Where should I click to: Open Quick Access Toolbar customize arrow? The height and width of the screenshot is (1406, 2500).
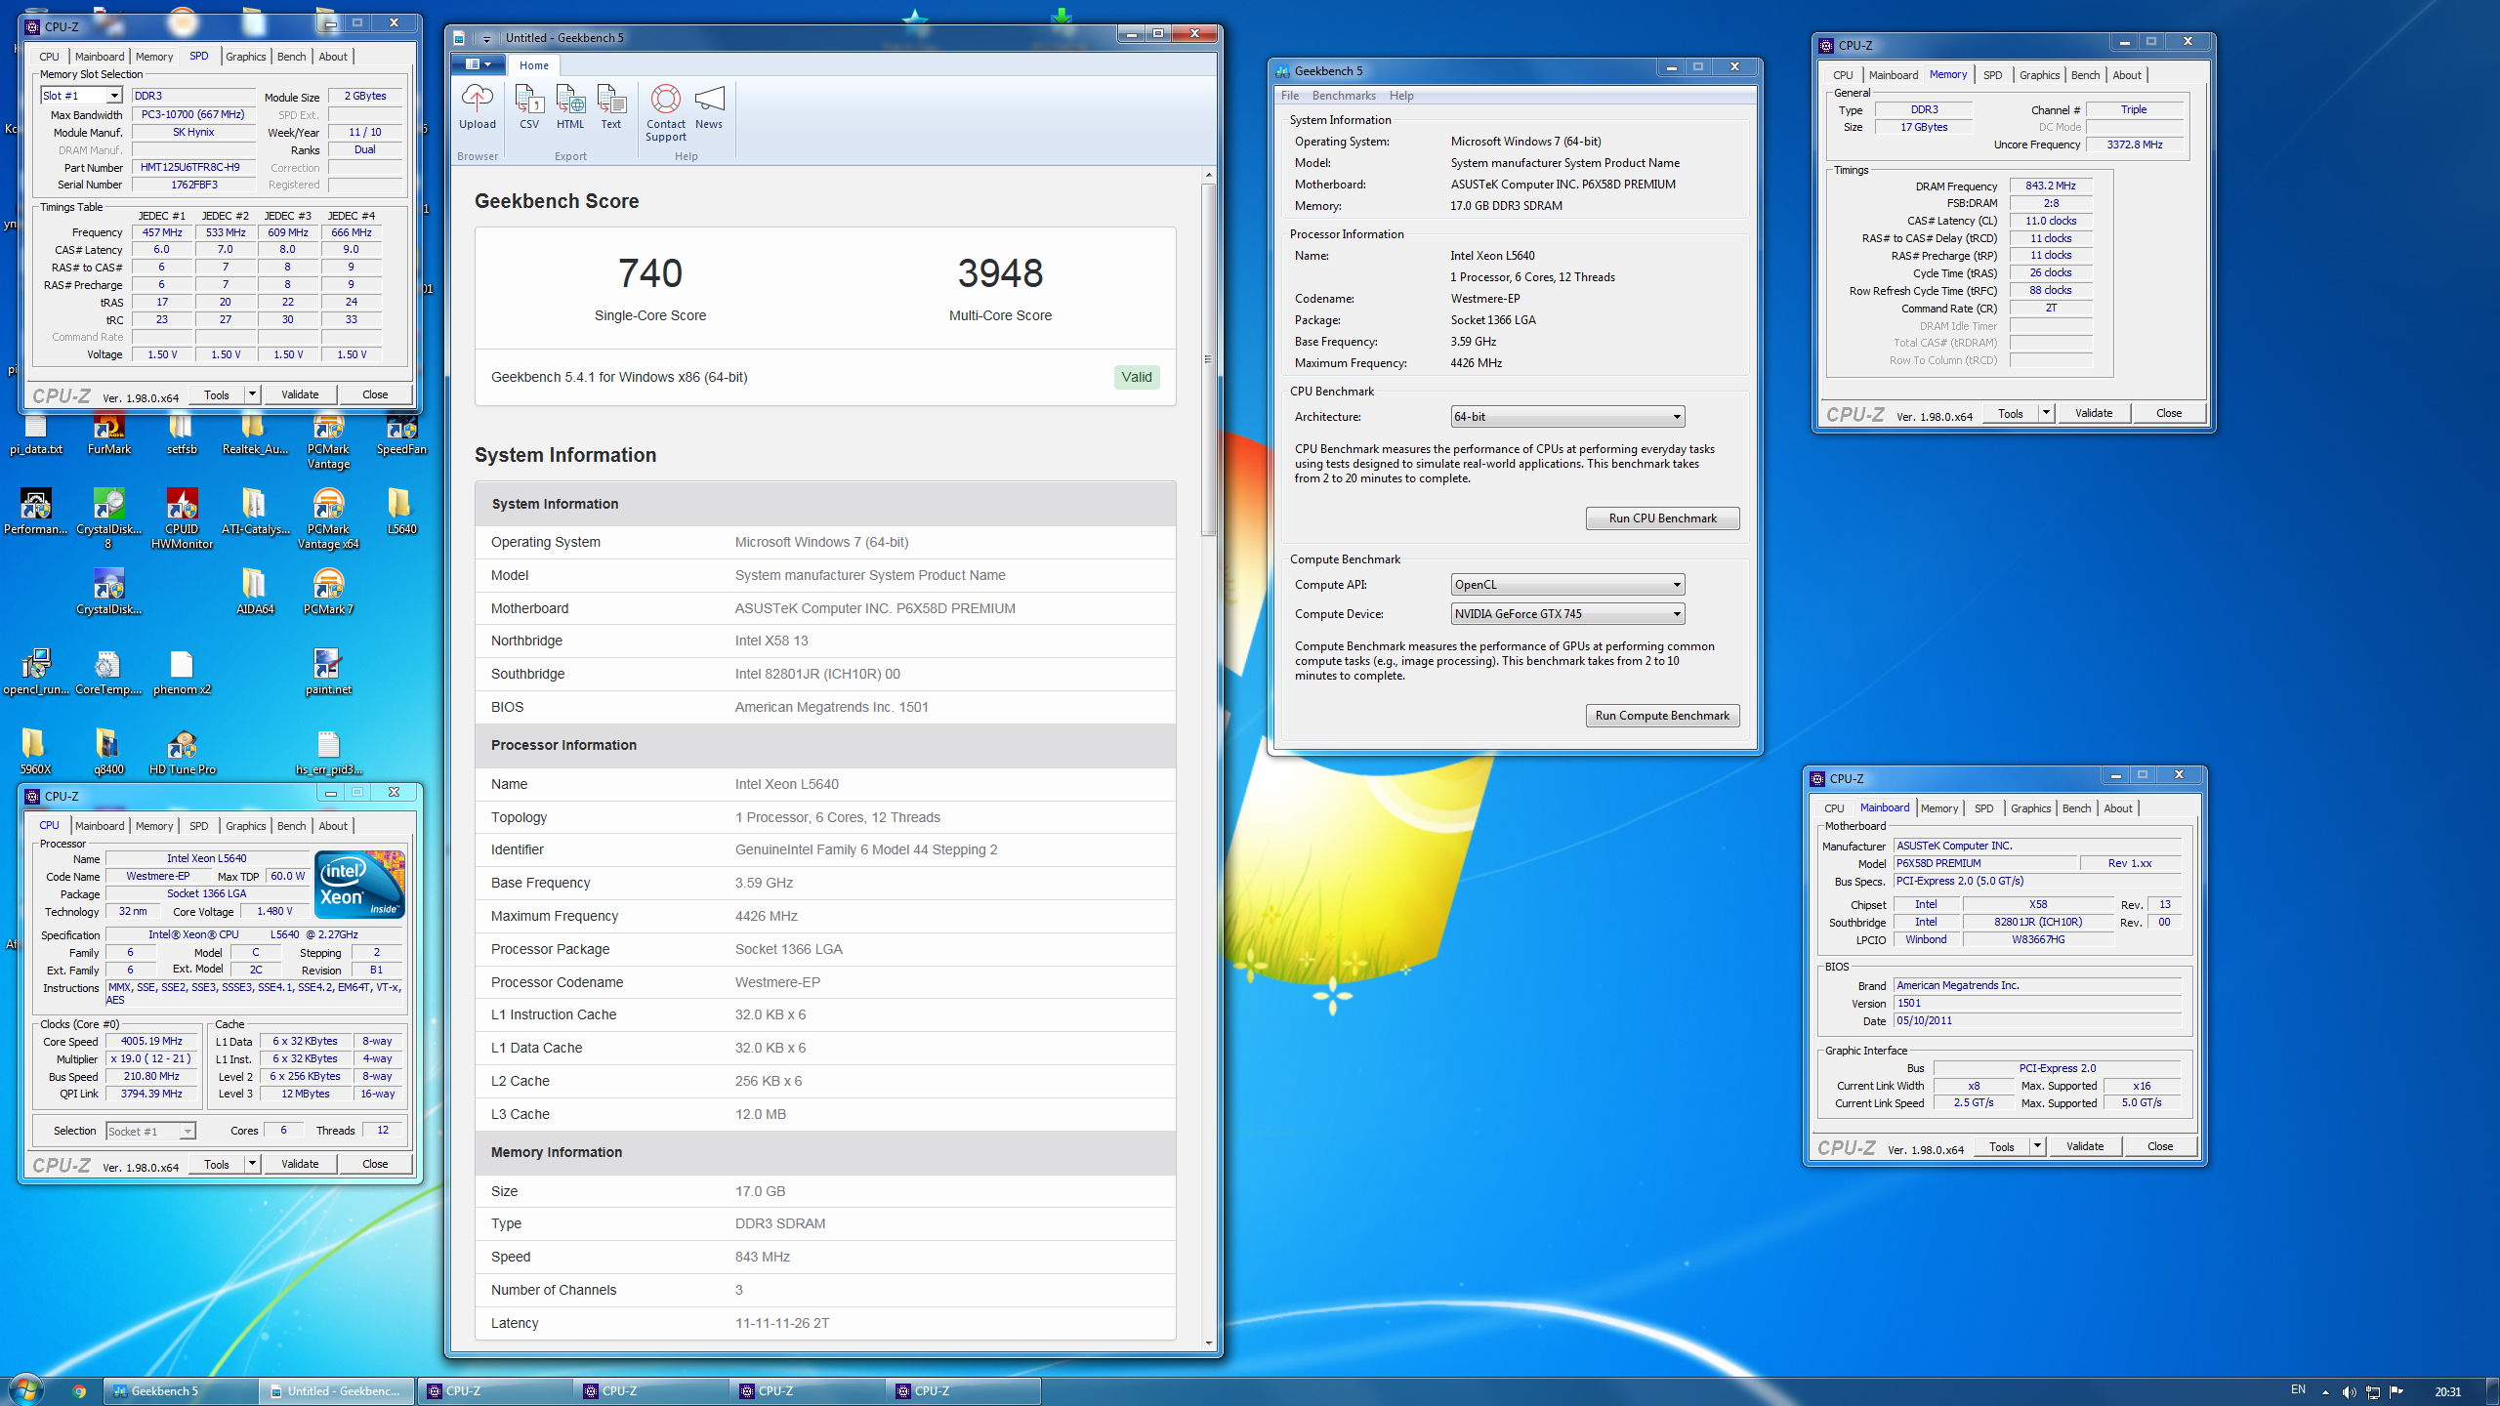(486, 38)
